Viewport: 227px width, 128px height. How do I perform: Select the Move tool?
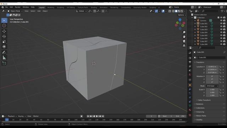(4, 31)
